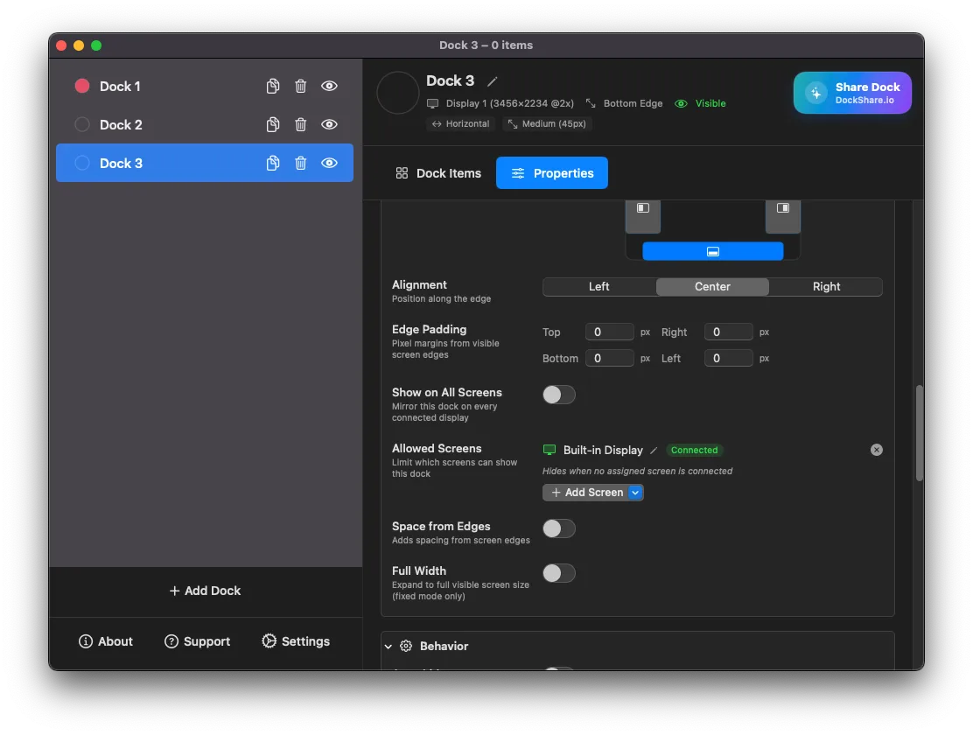Focus the Top edge padding field
973x735 pixels.
pos(609,332)
